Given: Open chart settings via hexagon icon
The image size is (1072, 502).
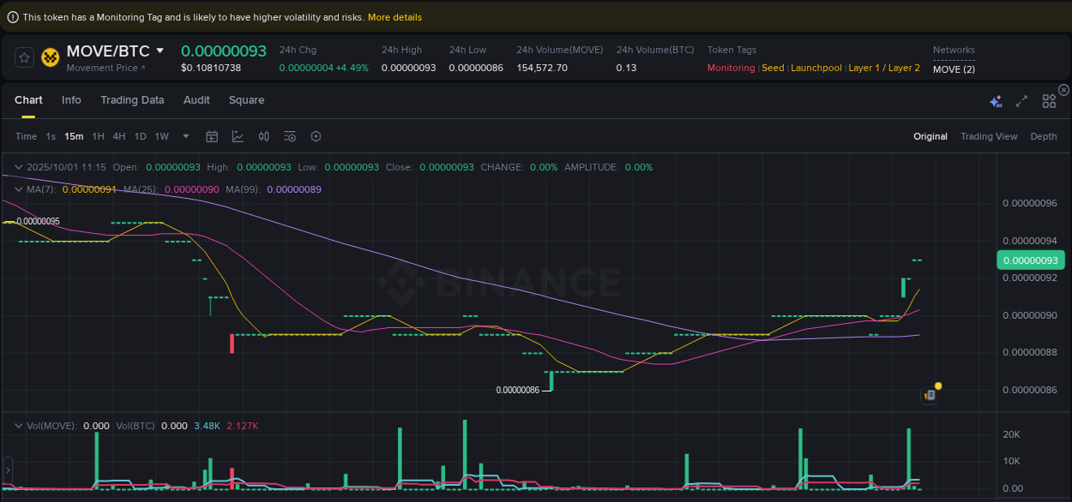Looking at the screenshot, I should click(315, 136).
